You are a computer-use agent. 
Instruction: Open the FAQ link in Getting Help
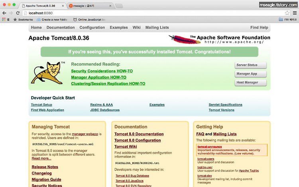tap(200, 134)
